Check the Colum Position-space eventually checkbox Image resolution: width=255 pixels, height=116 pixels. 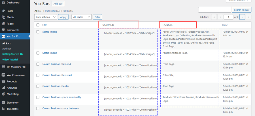pos(38,97)
